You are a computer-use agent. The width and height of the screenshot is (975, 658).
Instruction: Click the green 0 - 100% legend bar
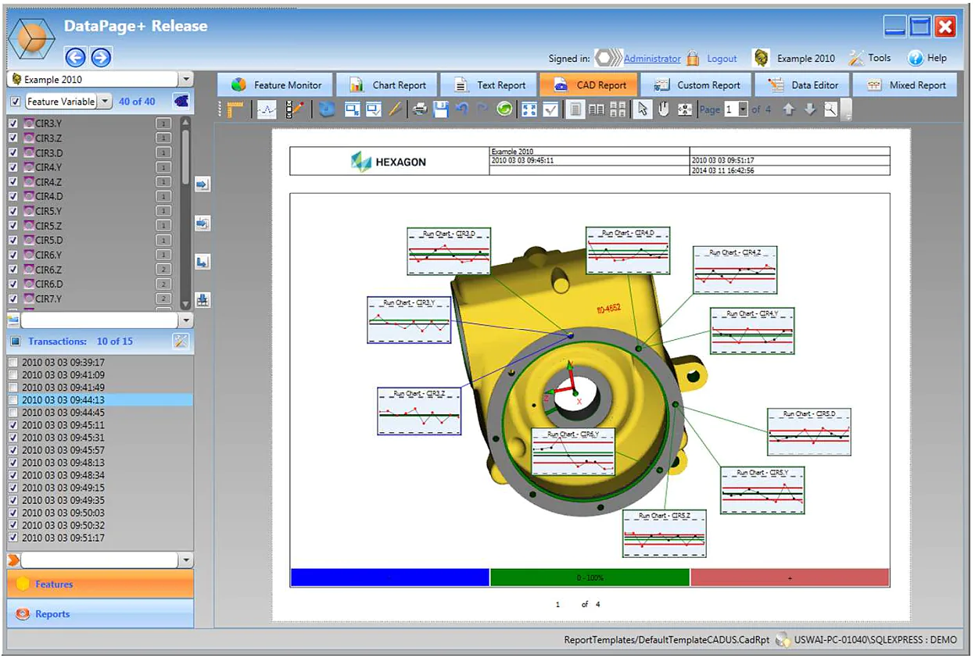click(590, 578)
